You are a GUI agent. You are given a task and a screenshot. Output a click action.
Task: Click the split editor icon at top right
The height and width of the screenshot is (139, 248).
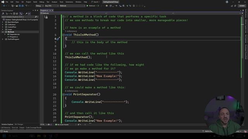242,14
